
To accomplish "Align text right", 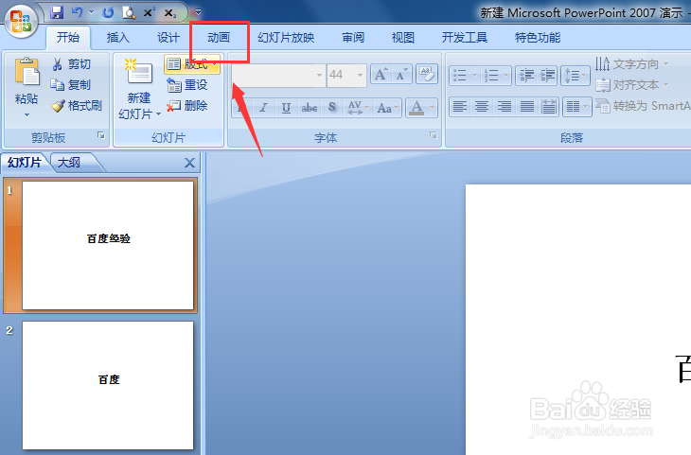I will (x=505, y=107).
